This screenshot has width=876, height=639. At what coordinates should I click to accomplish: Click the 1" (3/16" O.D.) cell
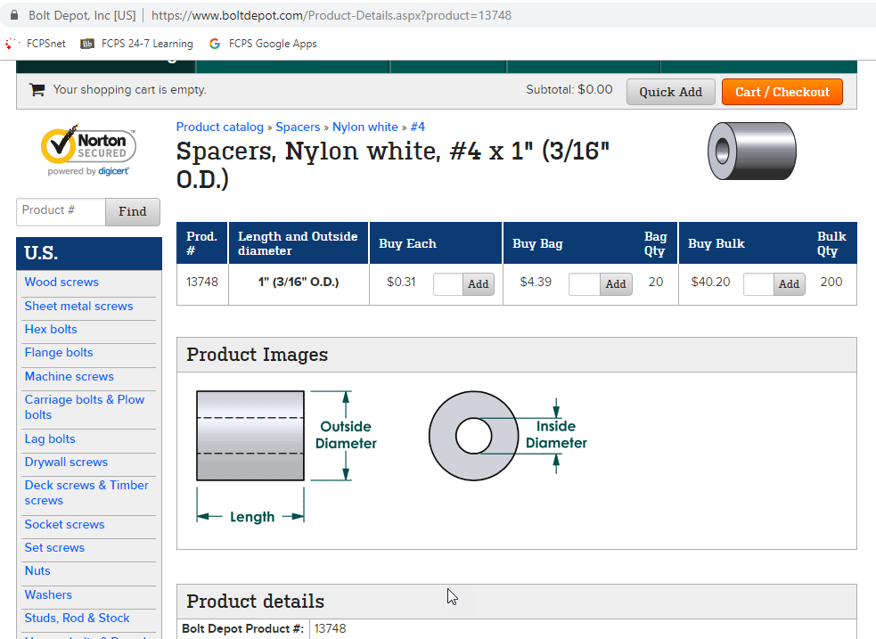[x=299, y=283]
